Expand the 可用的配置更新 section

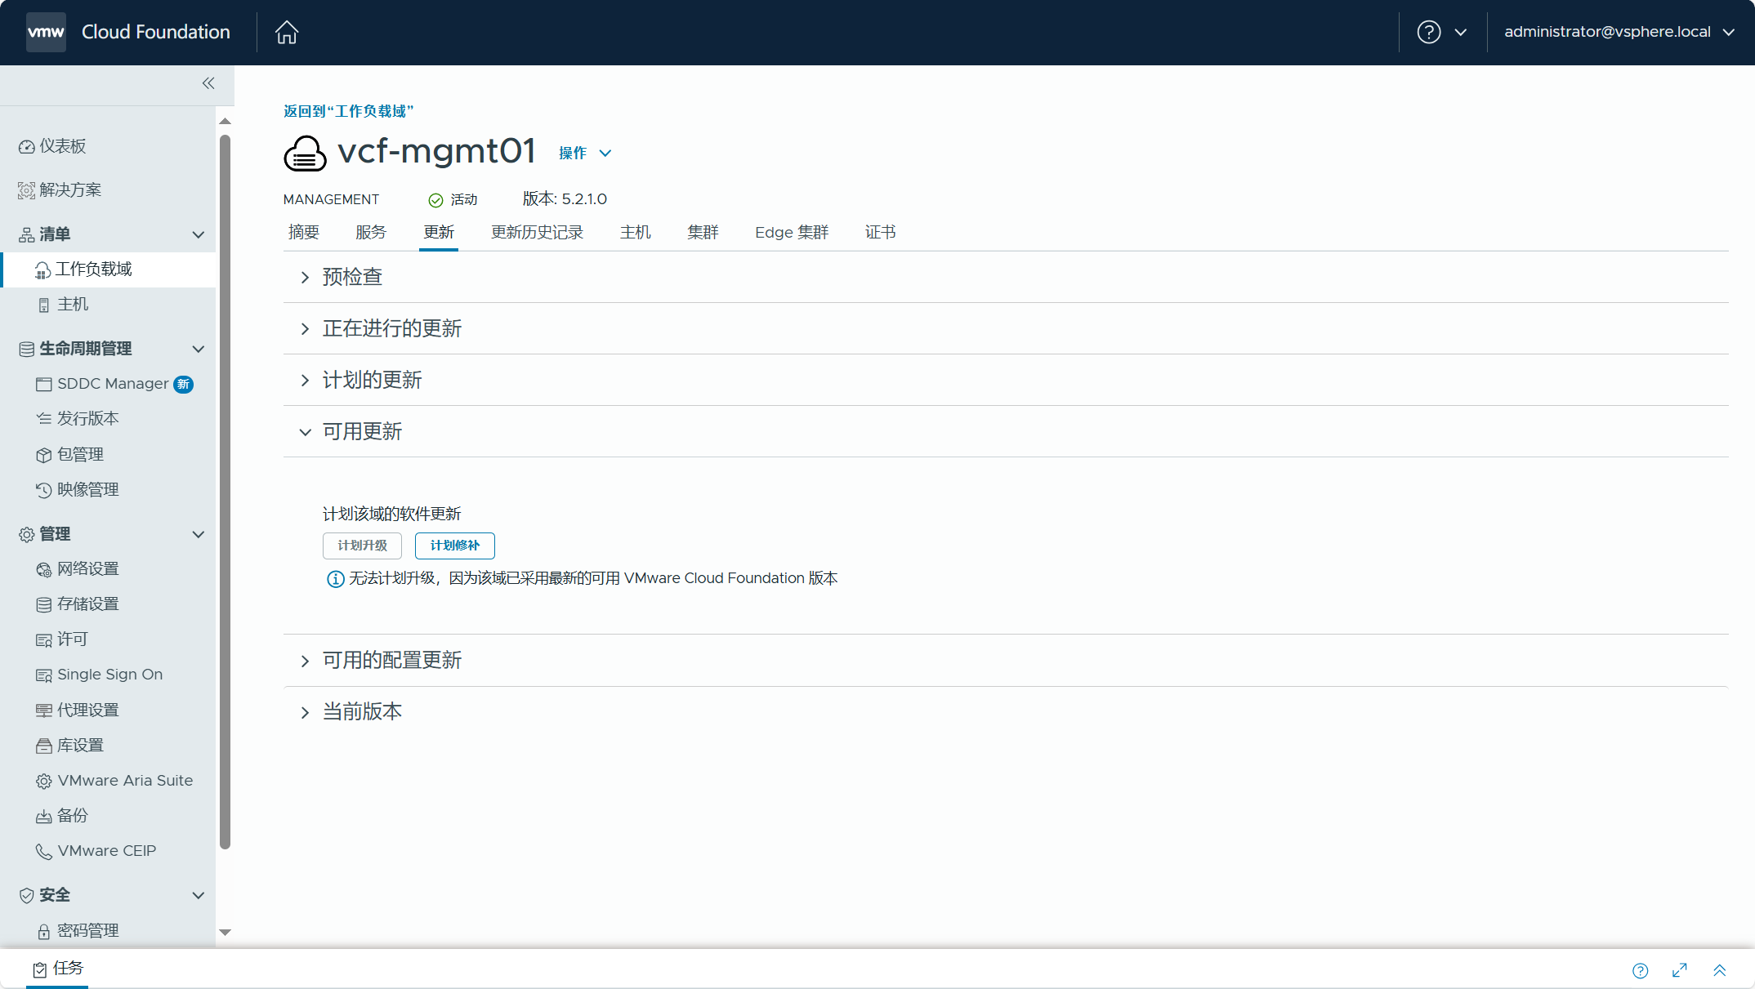(x=305, y=661)
